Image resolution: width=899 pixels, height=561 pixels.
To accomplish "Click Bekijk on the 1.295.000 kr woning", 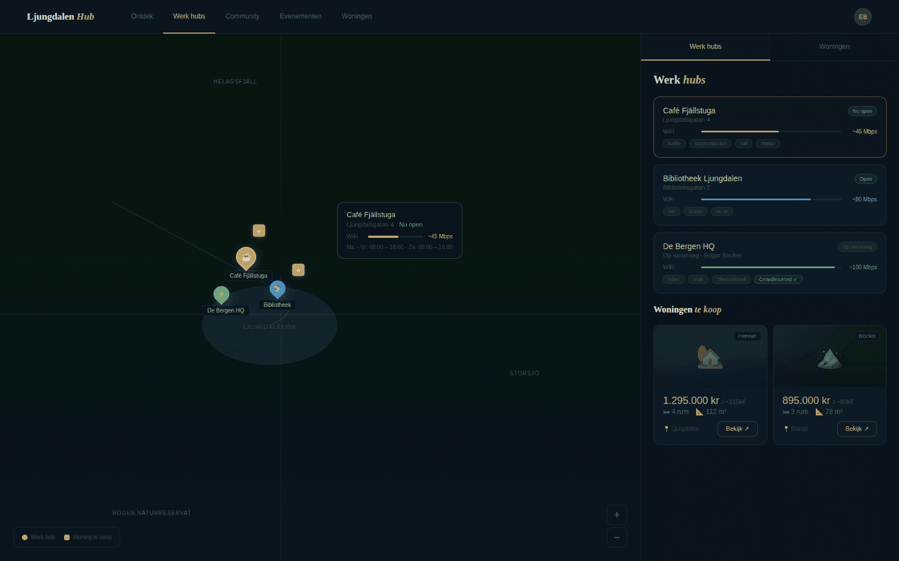I will (737, 429).
